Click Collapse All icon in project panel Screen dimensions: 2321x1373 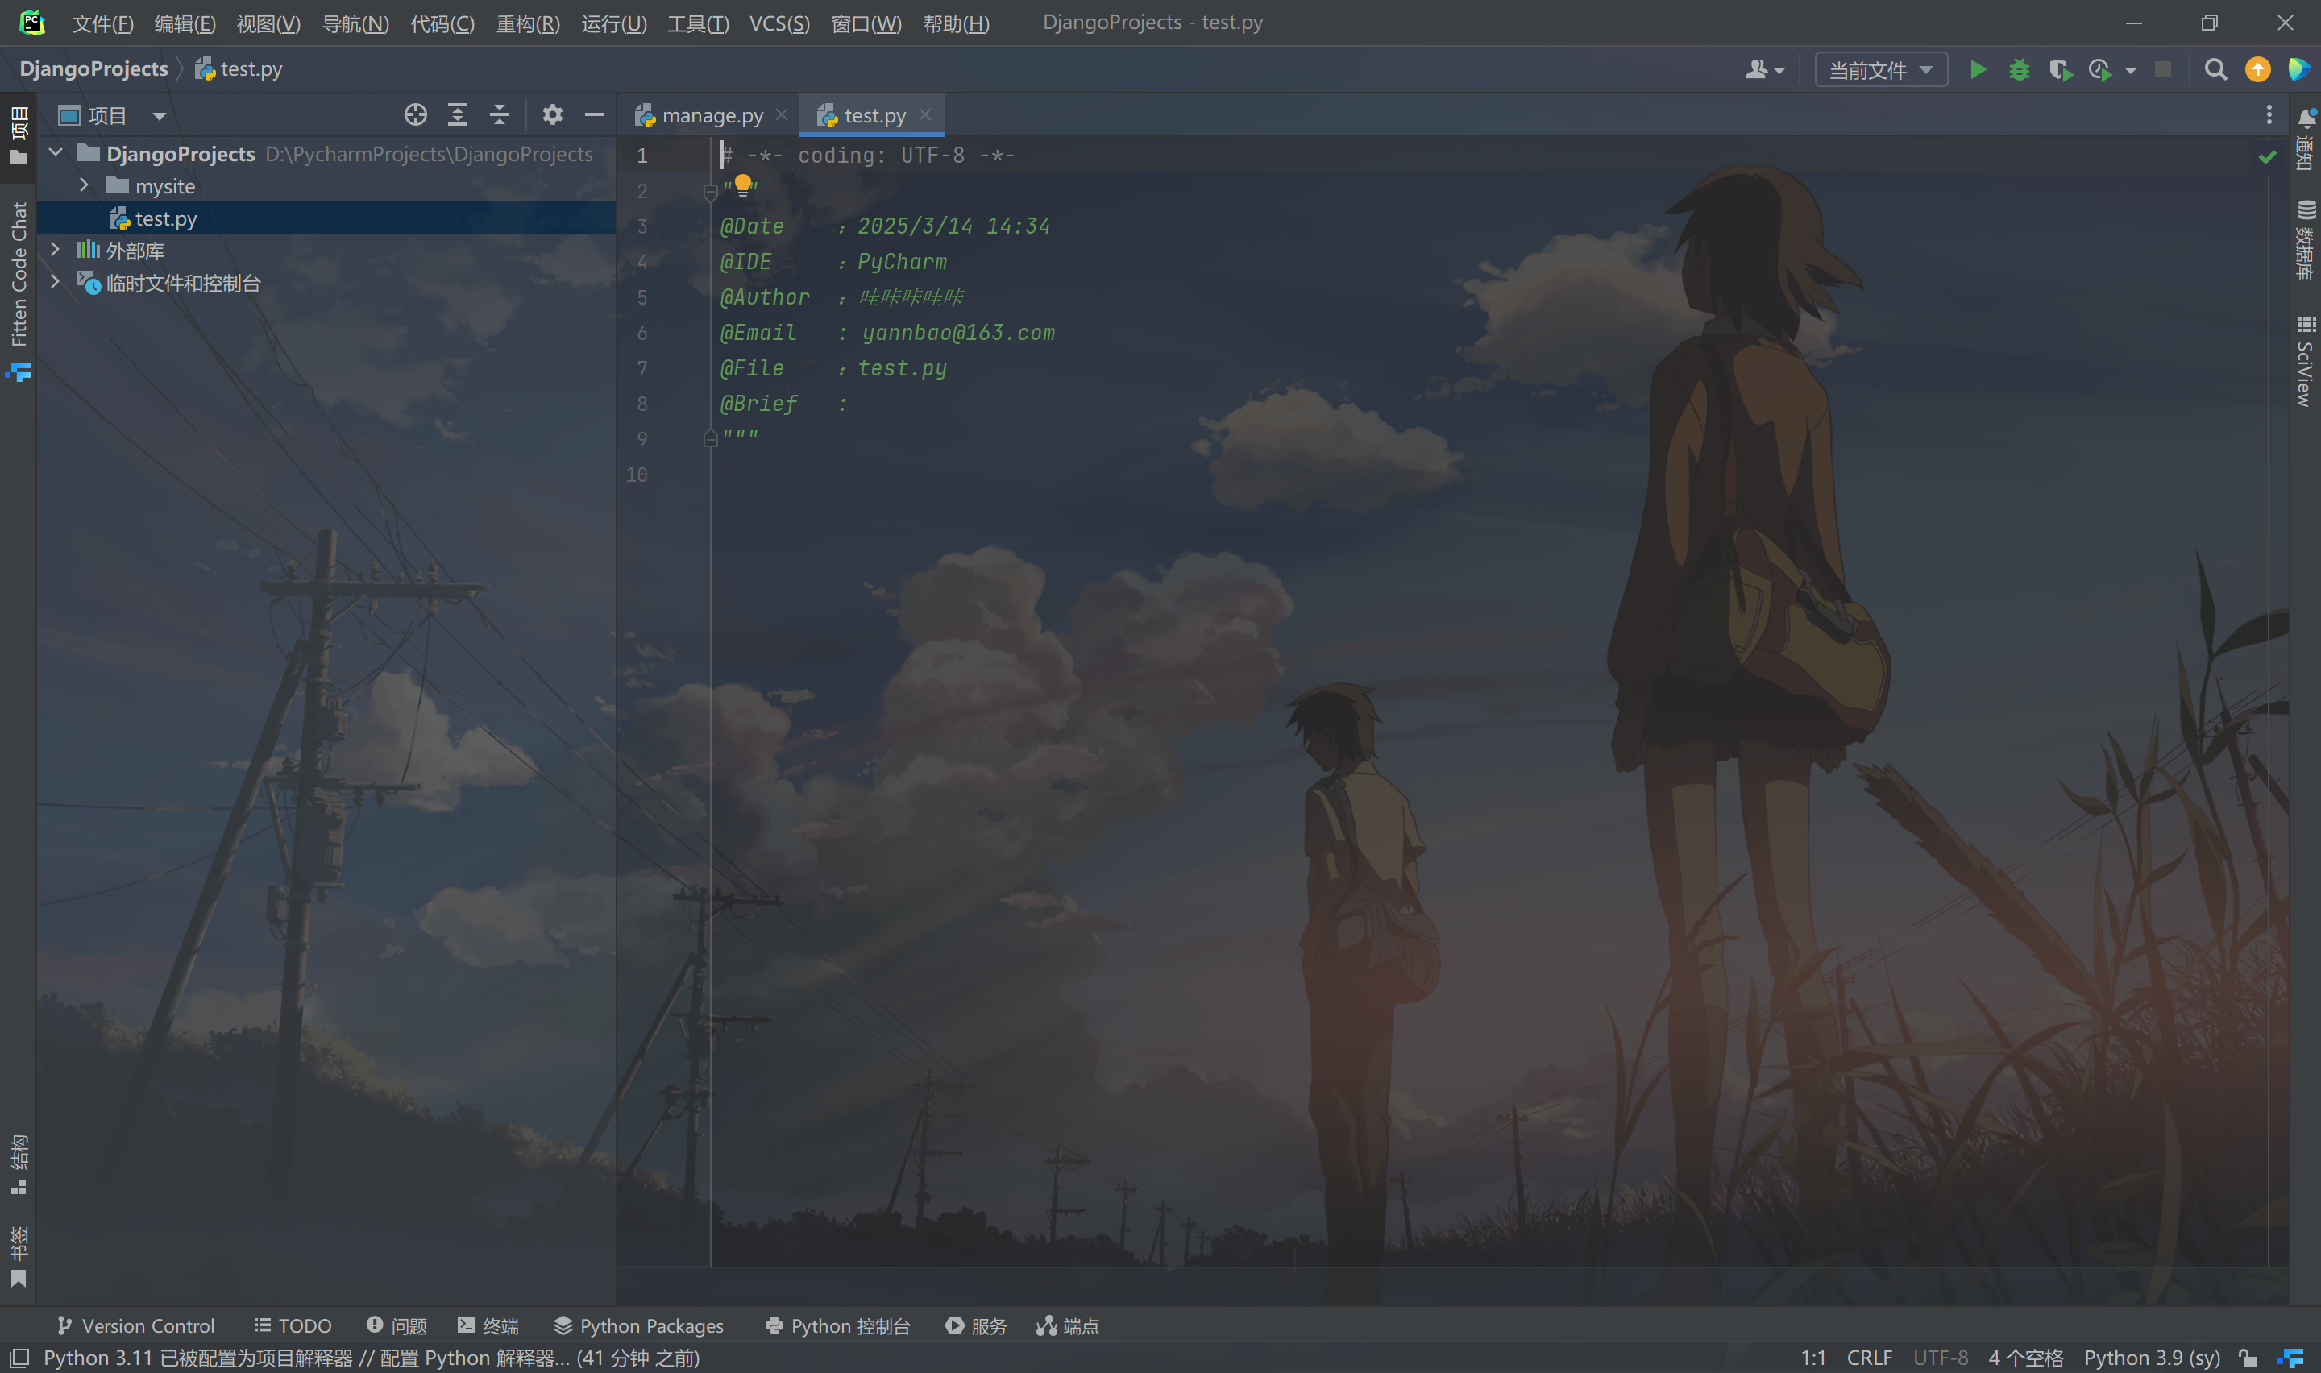coord(500,114)
